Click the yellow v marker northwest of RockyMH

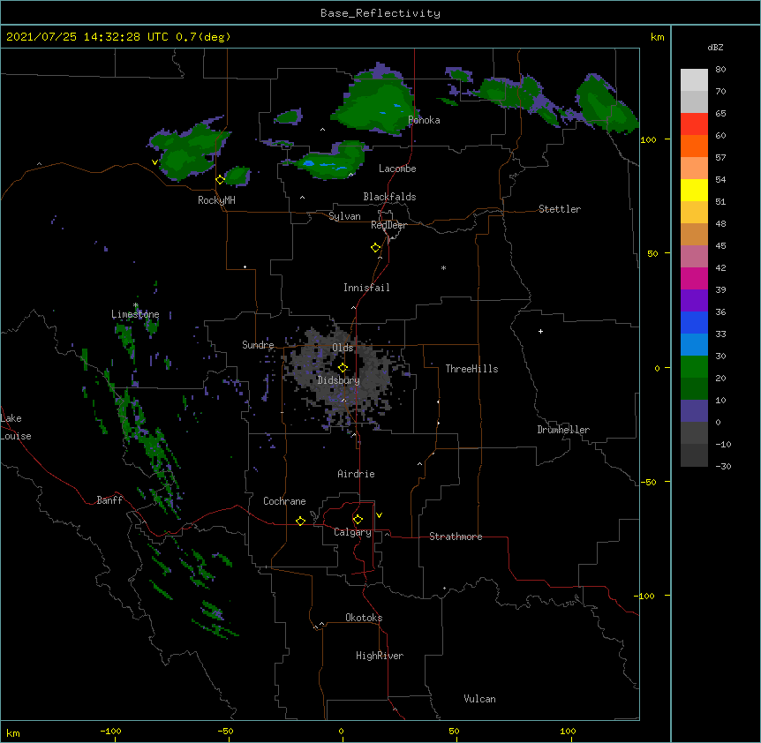(154, 162)
